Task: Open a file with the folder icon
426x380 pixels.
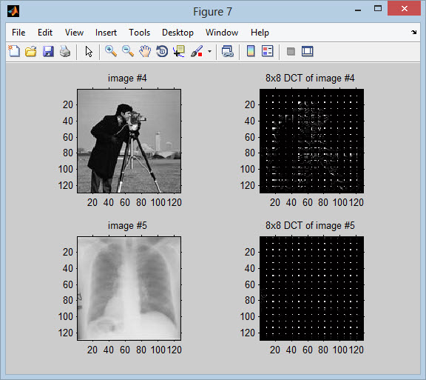Action: click(31, 51)
